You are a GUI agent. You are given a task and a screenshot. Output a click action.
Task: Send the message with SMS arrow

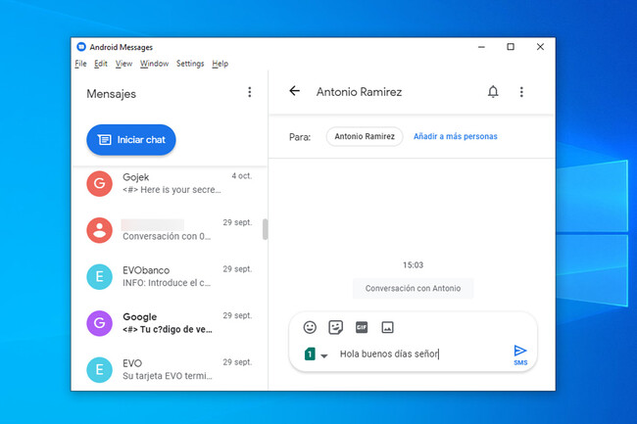click(x=520, y=354)
